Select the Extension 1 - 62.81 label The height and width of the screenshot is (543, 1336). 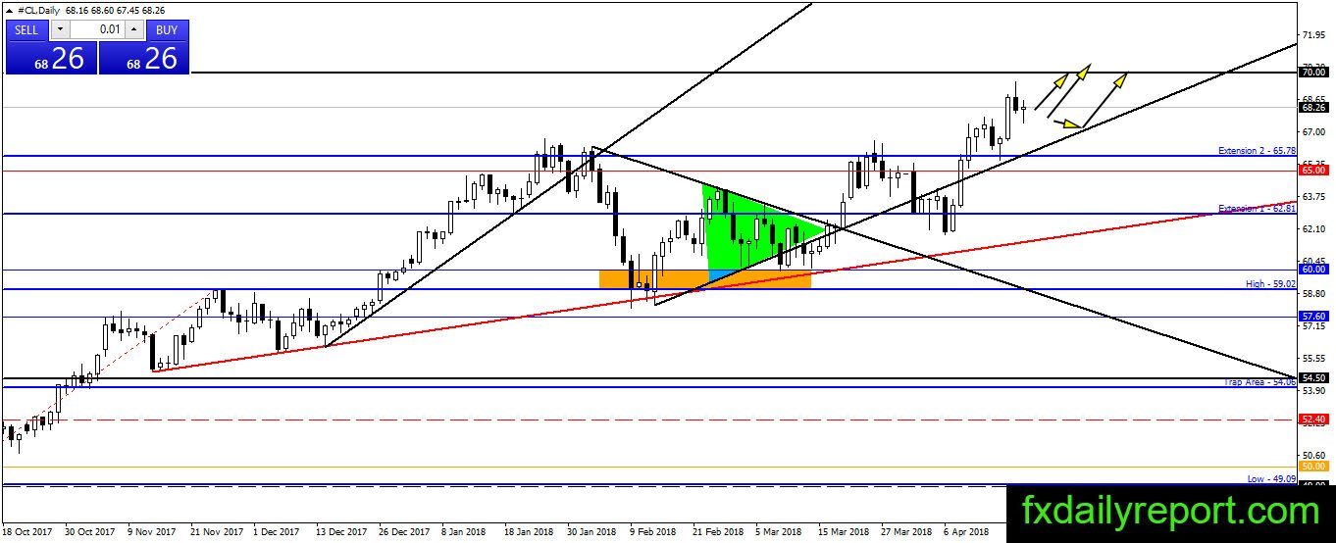click(x=1257, y=209)
